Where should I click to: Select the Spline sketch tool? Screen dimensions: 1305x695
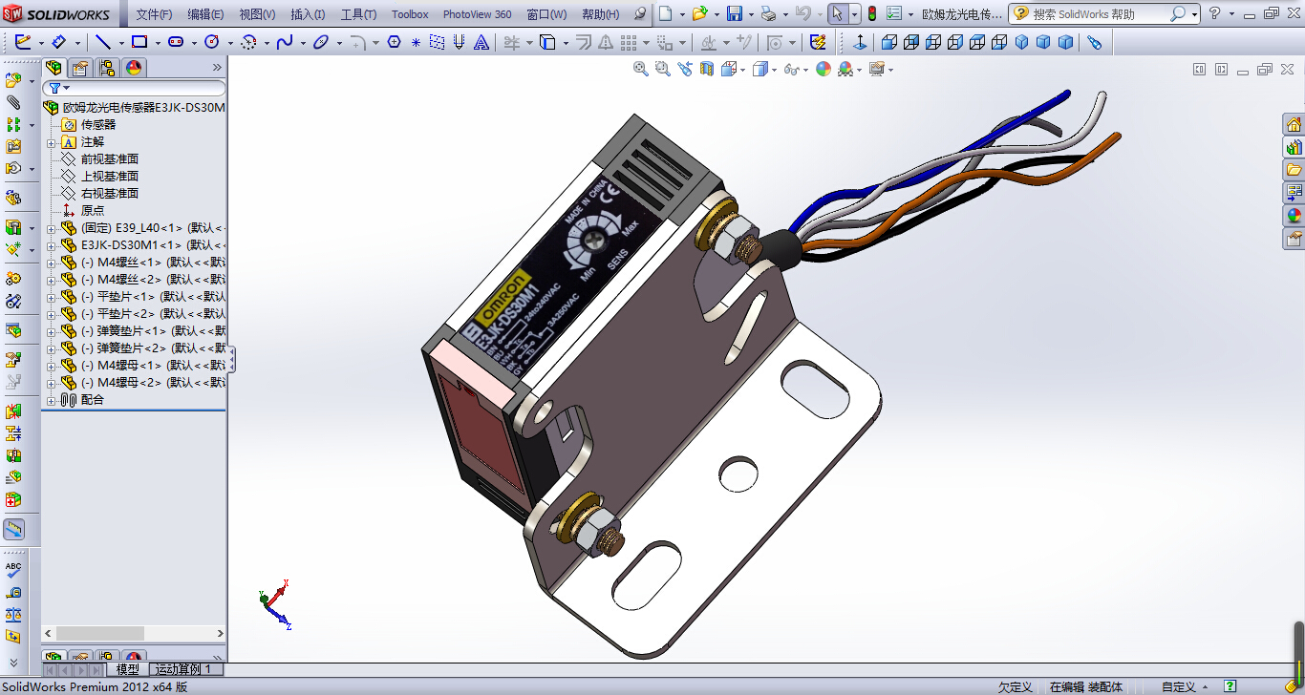pyautogui.click(x=284, y=42)
